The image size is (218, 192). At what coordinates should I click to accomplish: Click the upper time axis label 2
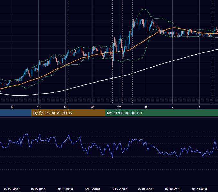pyautogui.click(x=172, y=107)
